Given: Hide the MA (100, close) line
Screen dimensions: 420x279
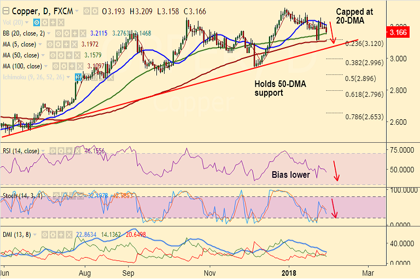Looking at the screenshot, I should [56, 66].
